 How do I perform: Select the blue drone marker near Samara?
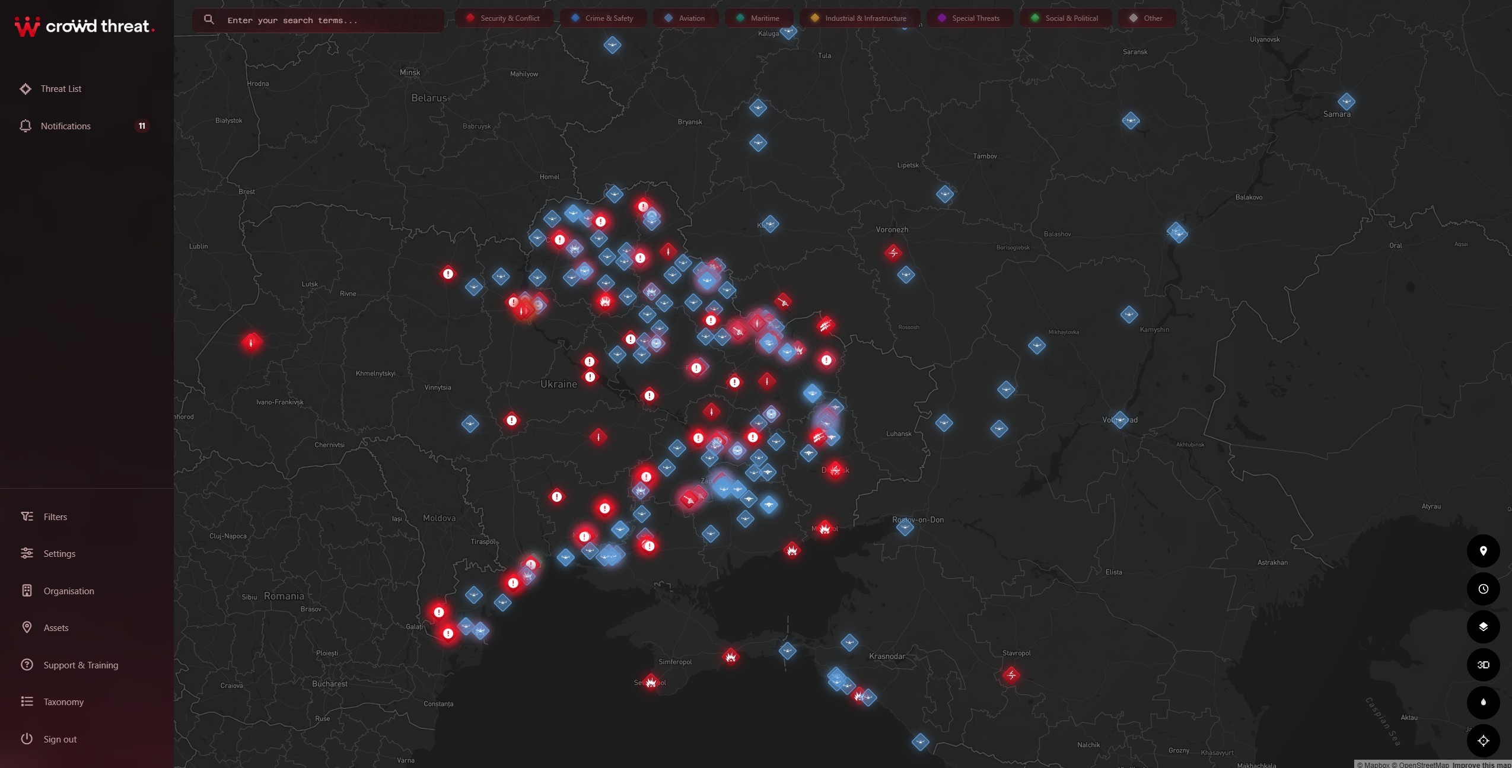[1346, 101]
